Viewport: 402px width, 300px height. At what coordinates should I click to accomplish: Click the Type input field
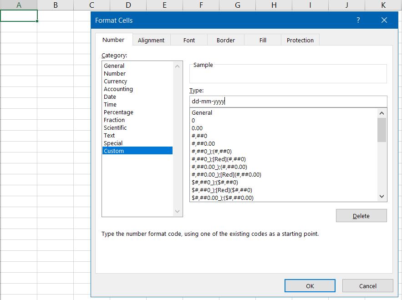[288, 102]
